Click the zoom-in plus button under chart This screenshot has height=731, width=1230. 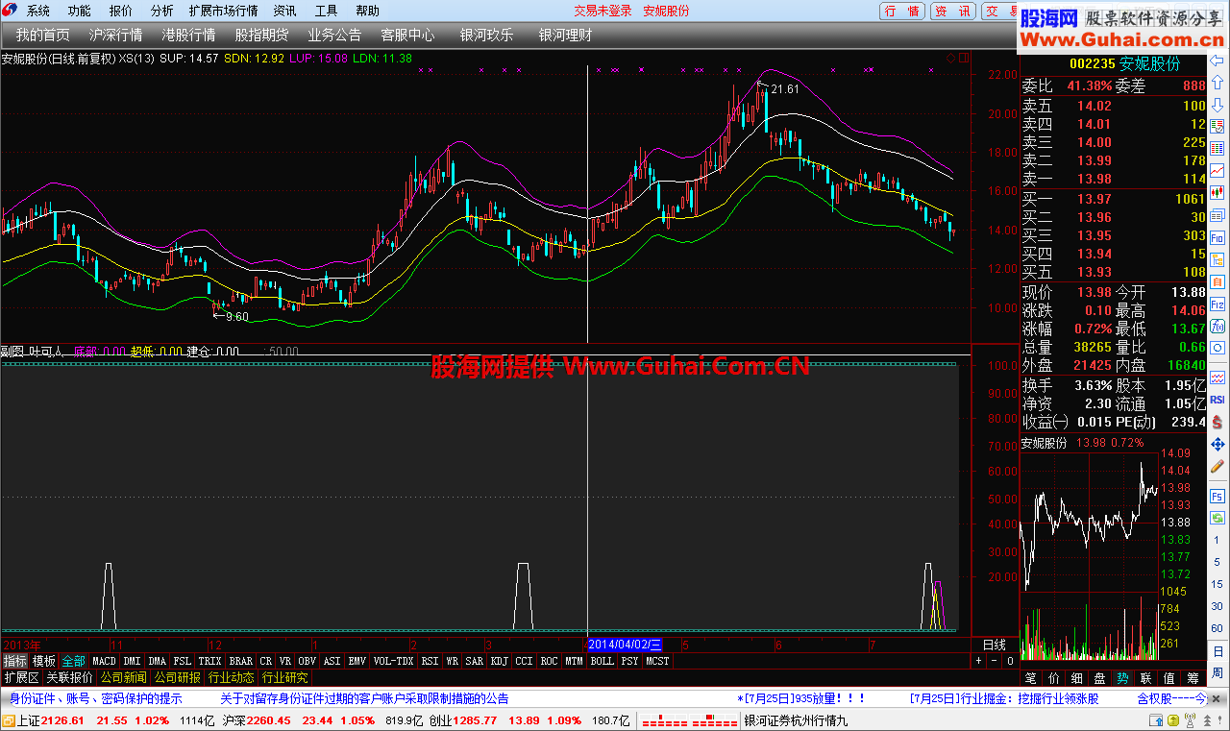(x=979, y=661)
